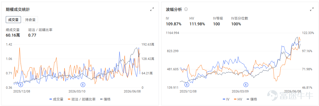The image size is (319, 106).
Task: Click the HV value 111.98%
Action: click(x=197, y=24)
